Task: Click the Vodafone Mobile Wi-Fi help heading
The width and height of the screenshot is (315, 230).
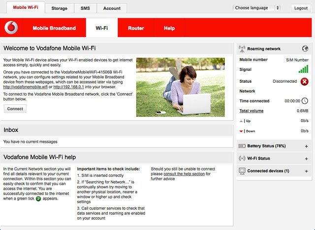Action: (x=39, y=157)
